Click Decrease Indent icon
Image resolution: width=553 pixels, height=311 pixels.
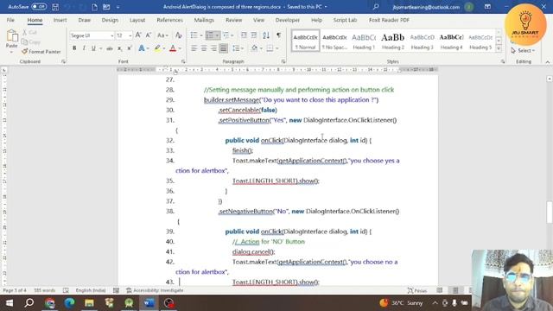pyautogui.click(x=244, y=35)
